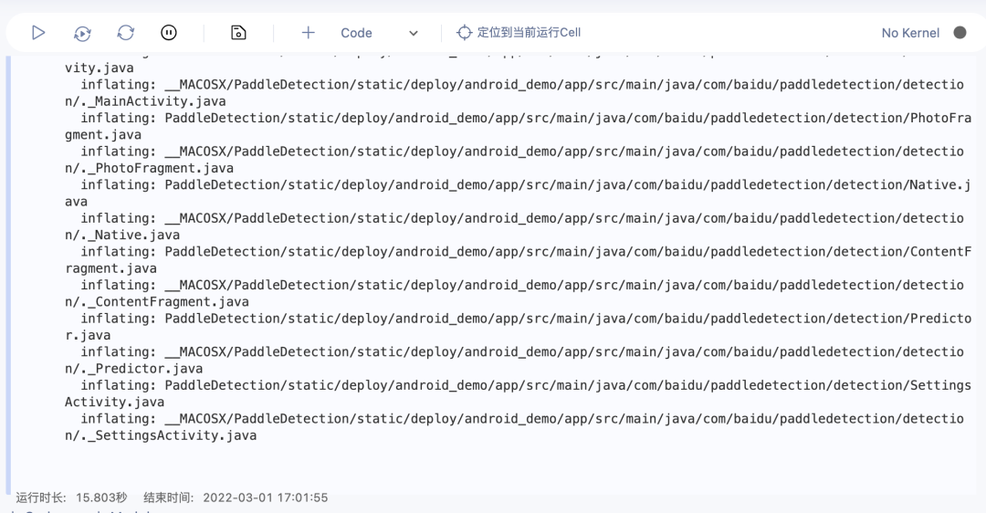Click the output line ending in MainActivity.java
986x513 pixels.
tap(145, 101)
